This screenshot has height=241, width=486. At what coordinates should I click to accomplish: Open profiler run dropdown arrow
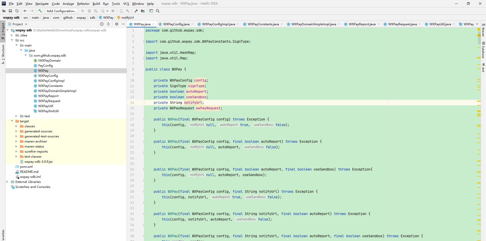[x=107, y=11]
